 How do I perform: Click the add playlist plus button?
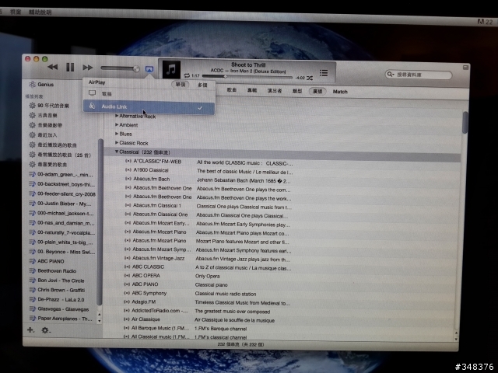[x=30, y=329]
